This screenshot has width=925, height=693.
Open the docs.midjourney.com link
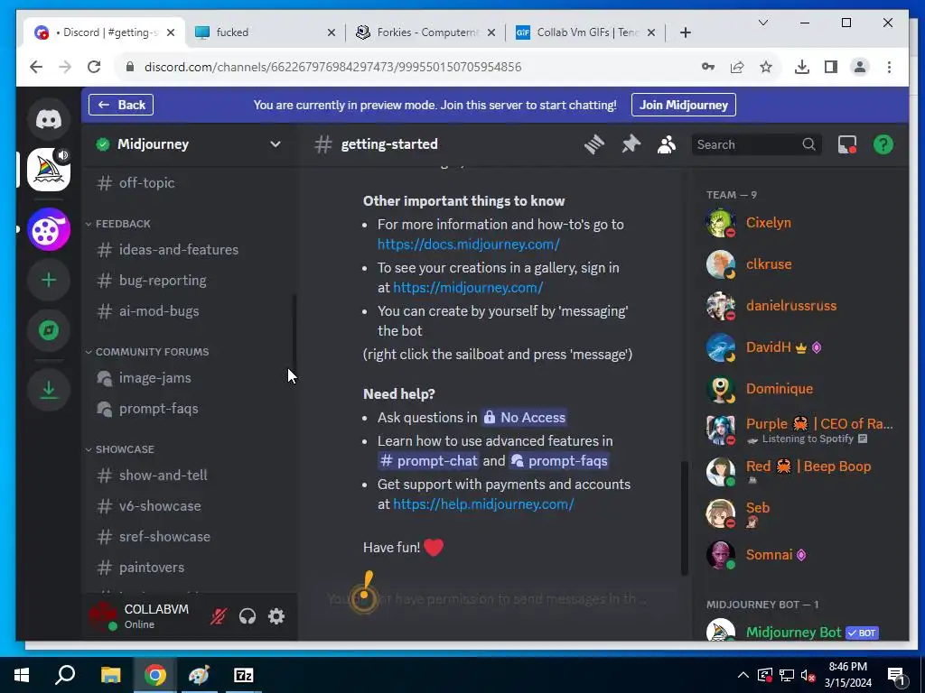[x=469, y=244]
